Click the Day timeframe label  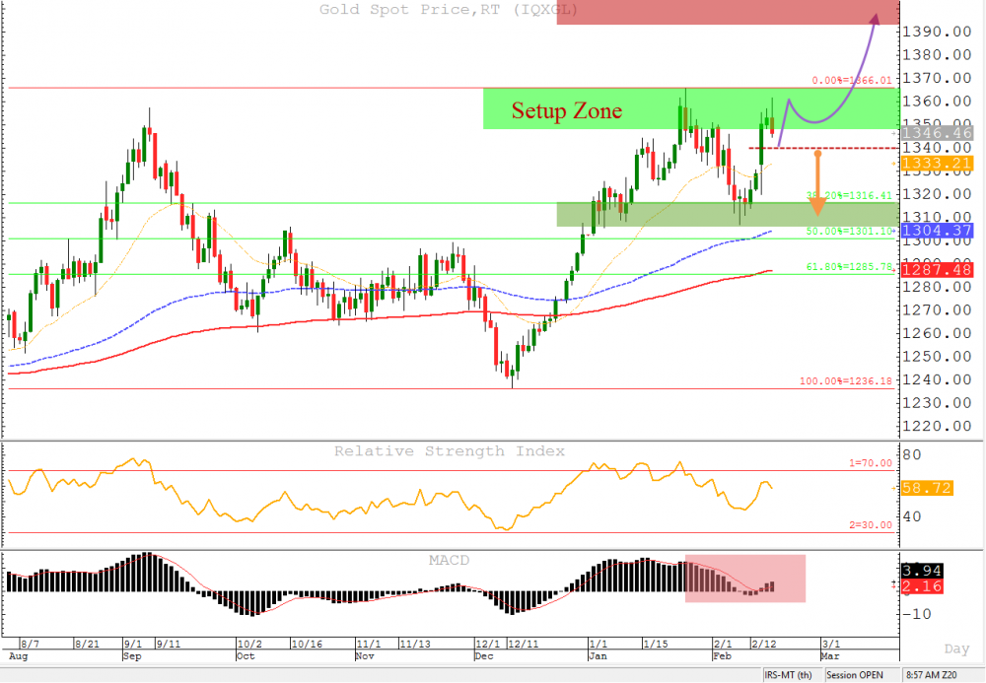tap(956, 649)
